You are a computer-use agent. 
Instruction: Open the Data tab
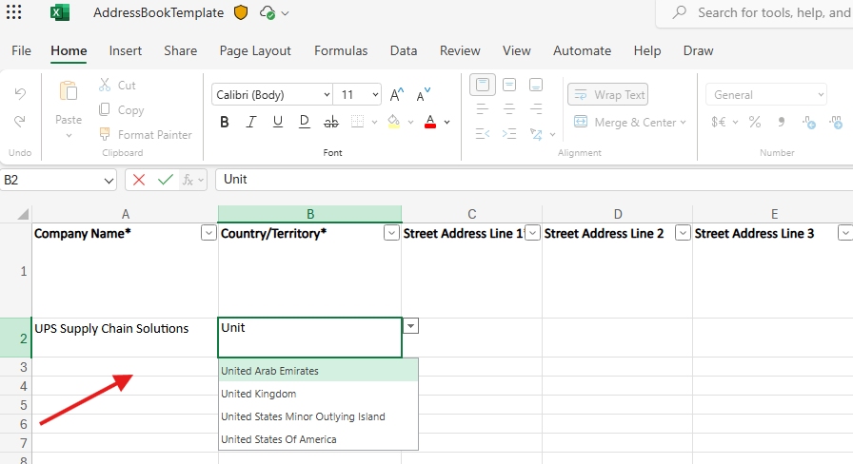tap(403, 50)
